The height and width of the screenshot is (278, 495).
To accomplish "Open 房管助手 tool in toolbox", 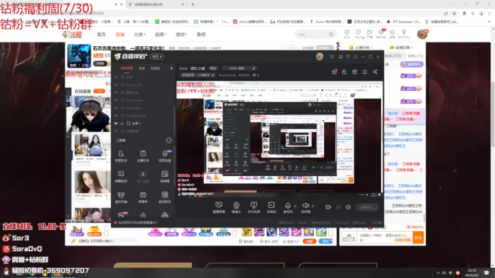I will pyautogui.click(x=121, y=156).
